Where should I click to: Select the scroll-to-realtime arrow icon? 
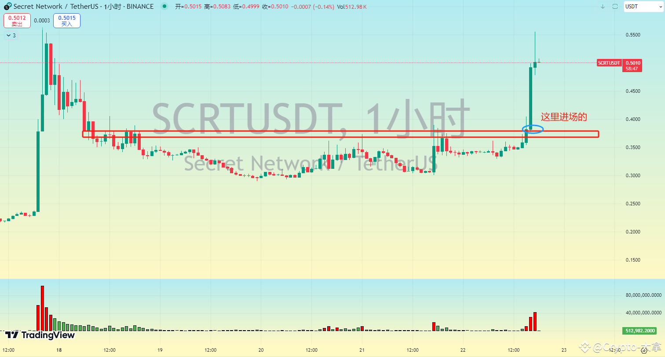pyautogui.click(x=603, y=7)
